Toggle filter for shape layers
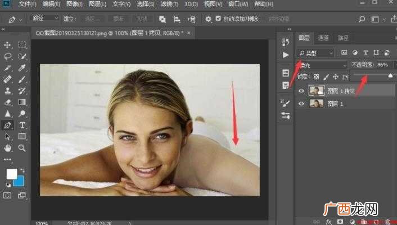The image size is (397, 225). click(376, 52)
